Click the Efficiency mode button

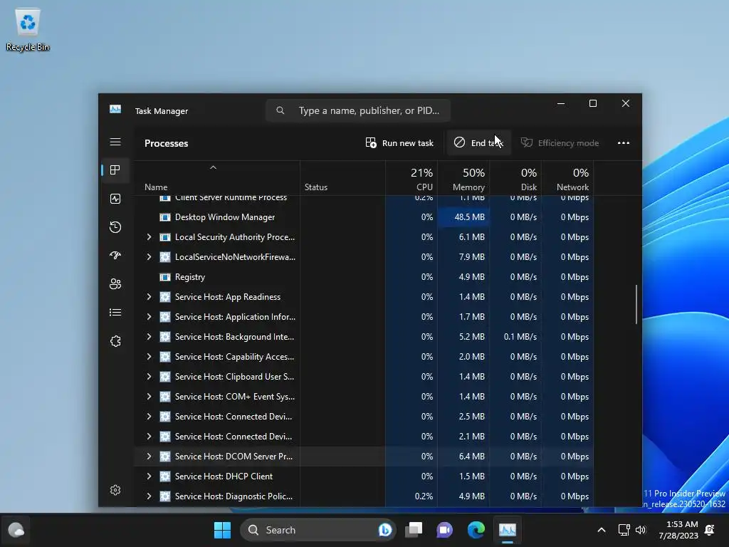[560, 142]
